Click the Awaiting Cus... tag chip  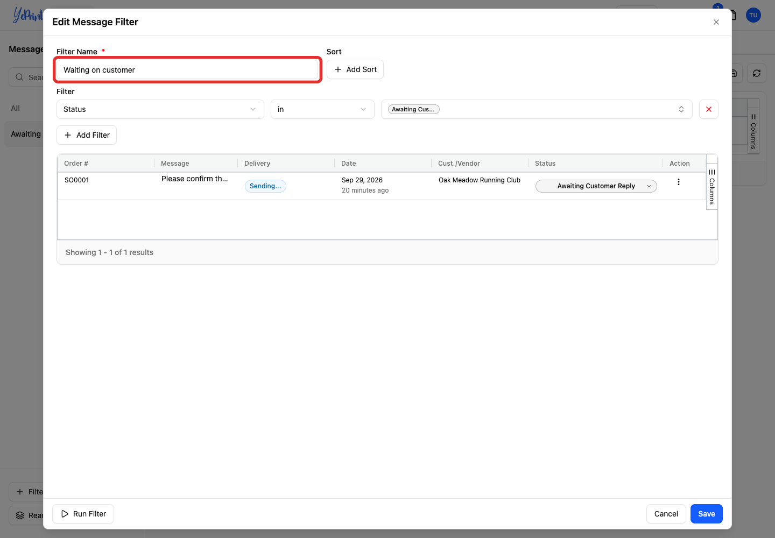(x=414, y=109)
